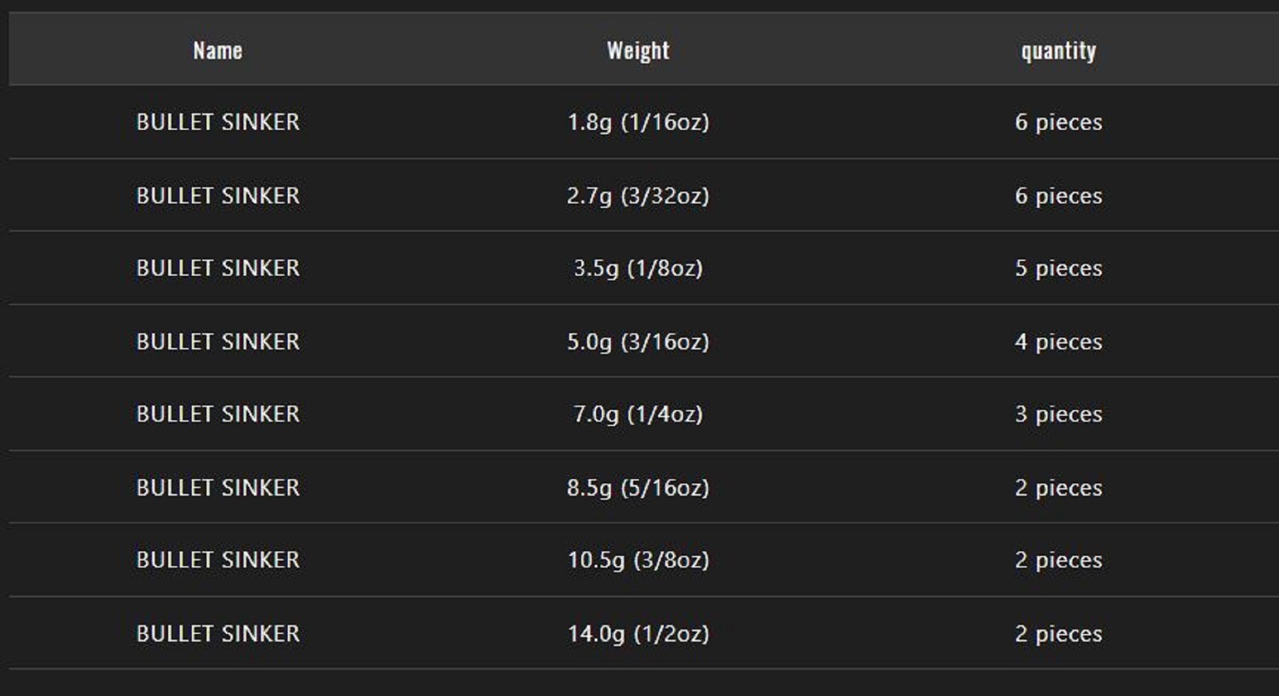The height and width of the screenshot is (696, 1279).
Task: Select the 5.0g (3/16oz) weight cell
Action: (x=638, y=342)
